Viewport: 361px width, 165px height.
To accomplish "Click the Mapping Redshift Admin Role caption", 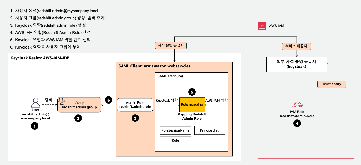I will 192,116.
